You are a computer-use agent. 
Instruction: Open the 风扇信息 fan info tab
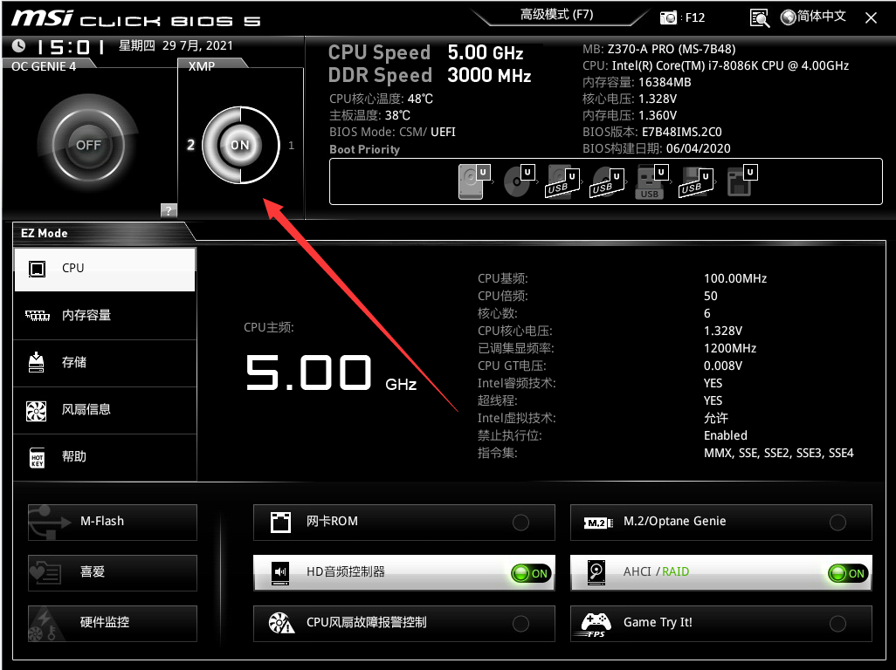[105, 410]
